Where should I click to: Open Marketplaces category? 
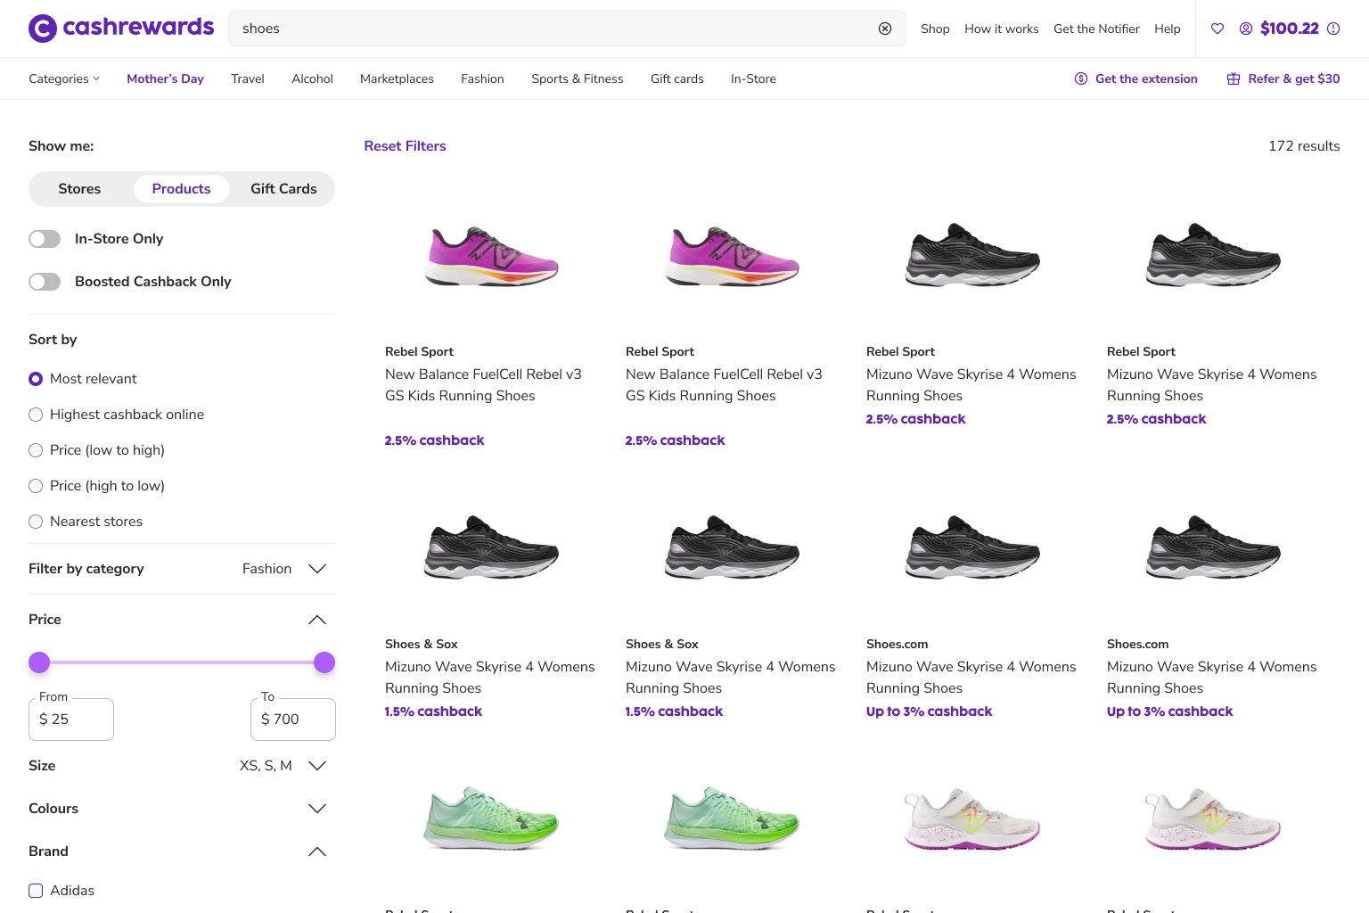point(397,78)
